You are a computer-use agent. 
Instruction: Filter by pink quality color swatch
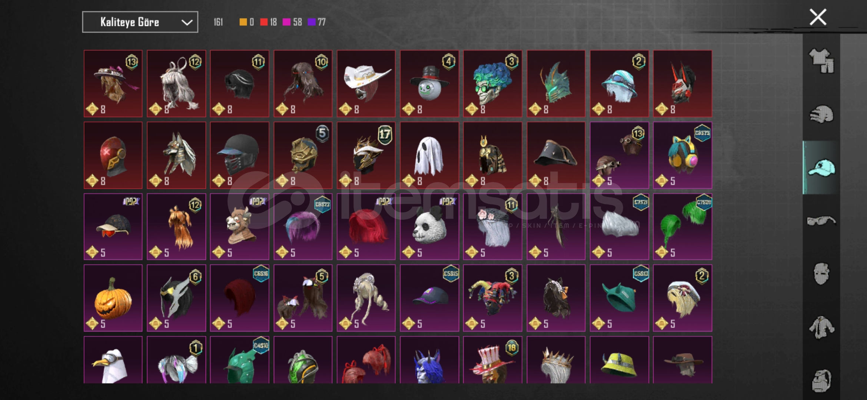pyautogui.click(x=286, y=22)
